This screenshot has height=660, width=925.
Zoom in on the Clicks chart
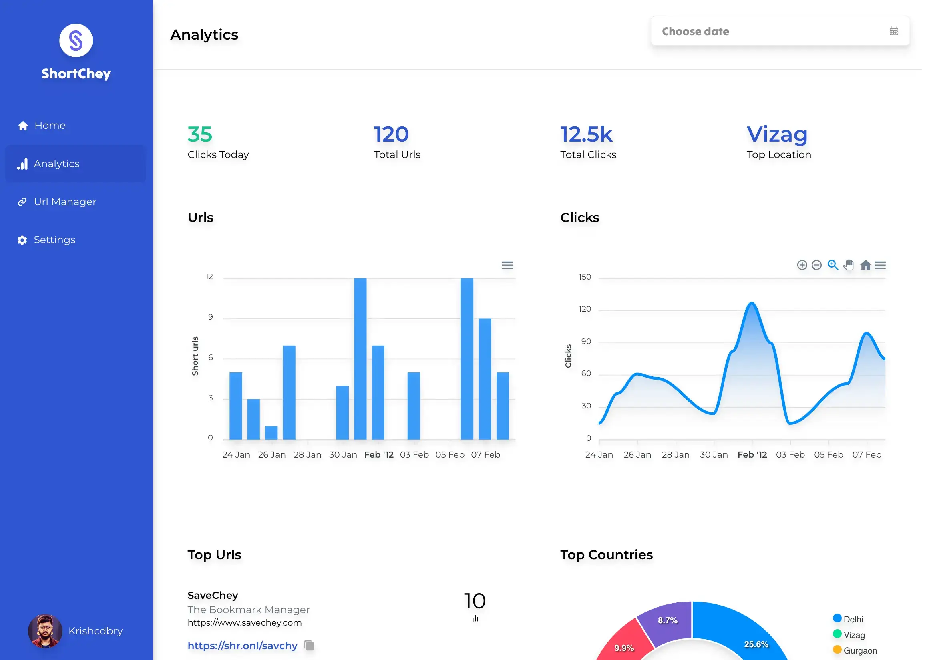802,265
